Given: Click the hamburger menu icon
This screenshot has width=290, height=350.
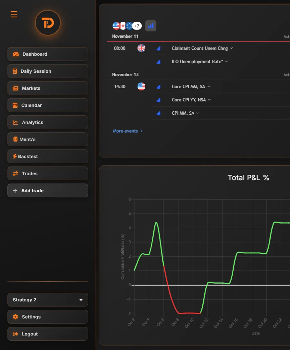Looking at the screenshot, I should click(14, 14).
